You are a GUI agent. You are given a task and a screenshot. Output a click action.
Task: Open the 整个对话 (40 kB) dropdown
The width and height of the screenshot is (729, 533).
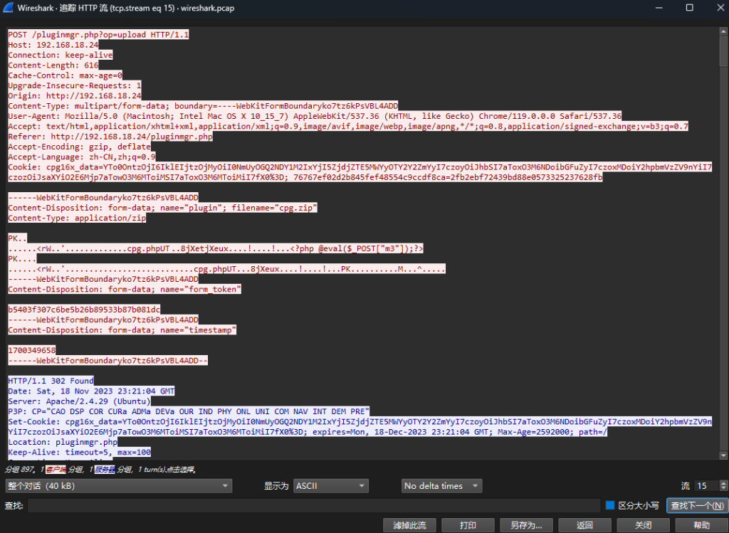[117, 486]
